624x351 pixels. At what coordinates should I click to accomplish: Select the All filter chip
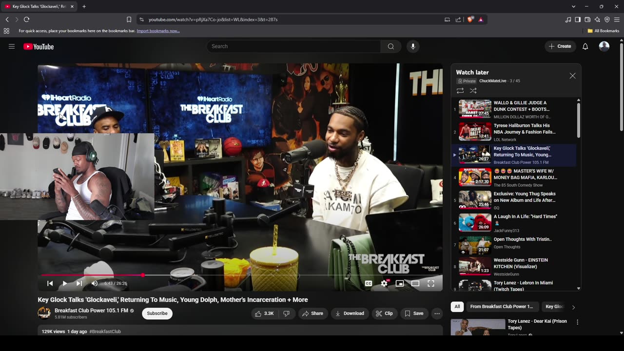click(x=457, y=307)
